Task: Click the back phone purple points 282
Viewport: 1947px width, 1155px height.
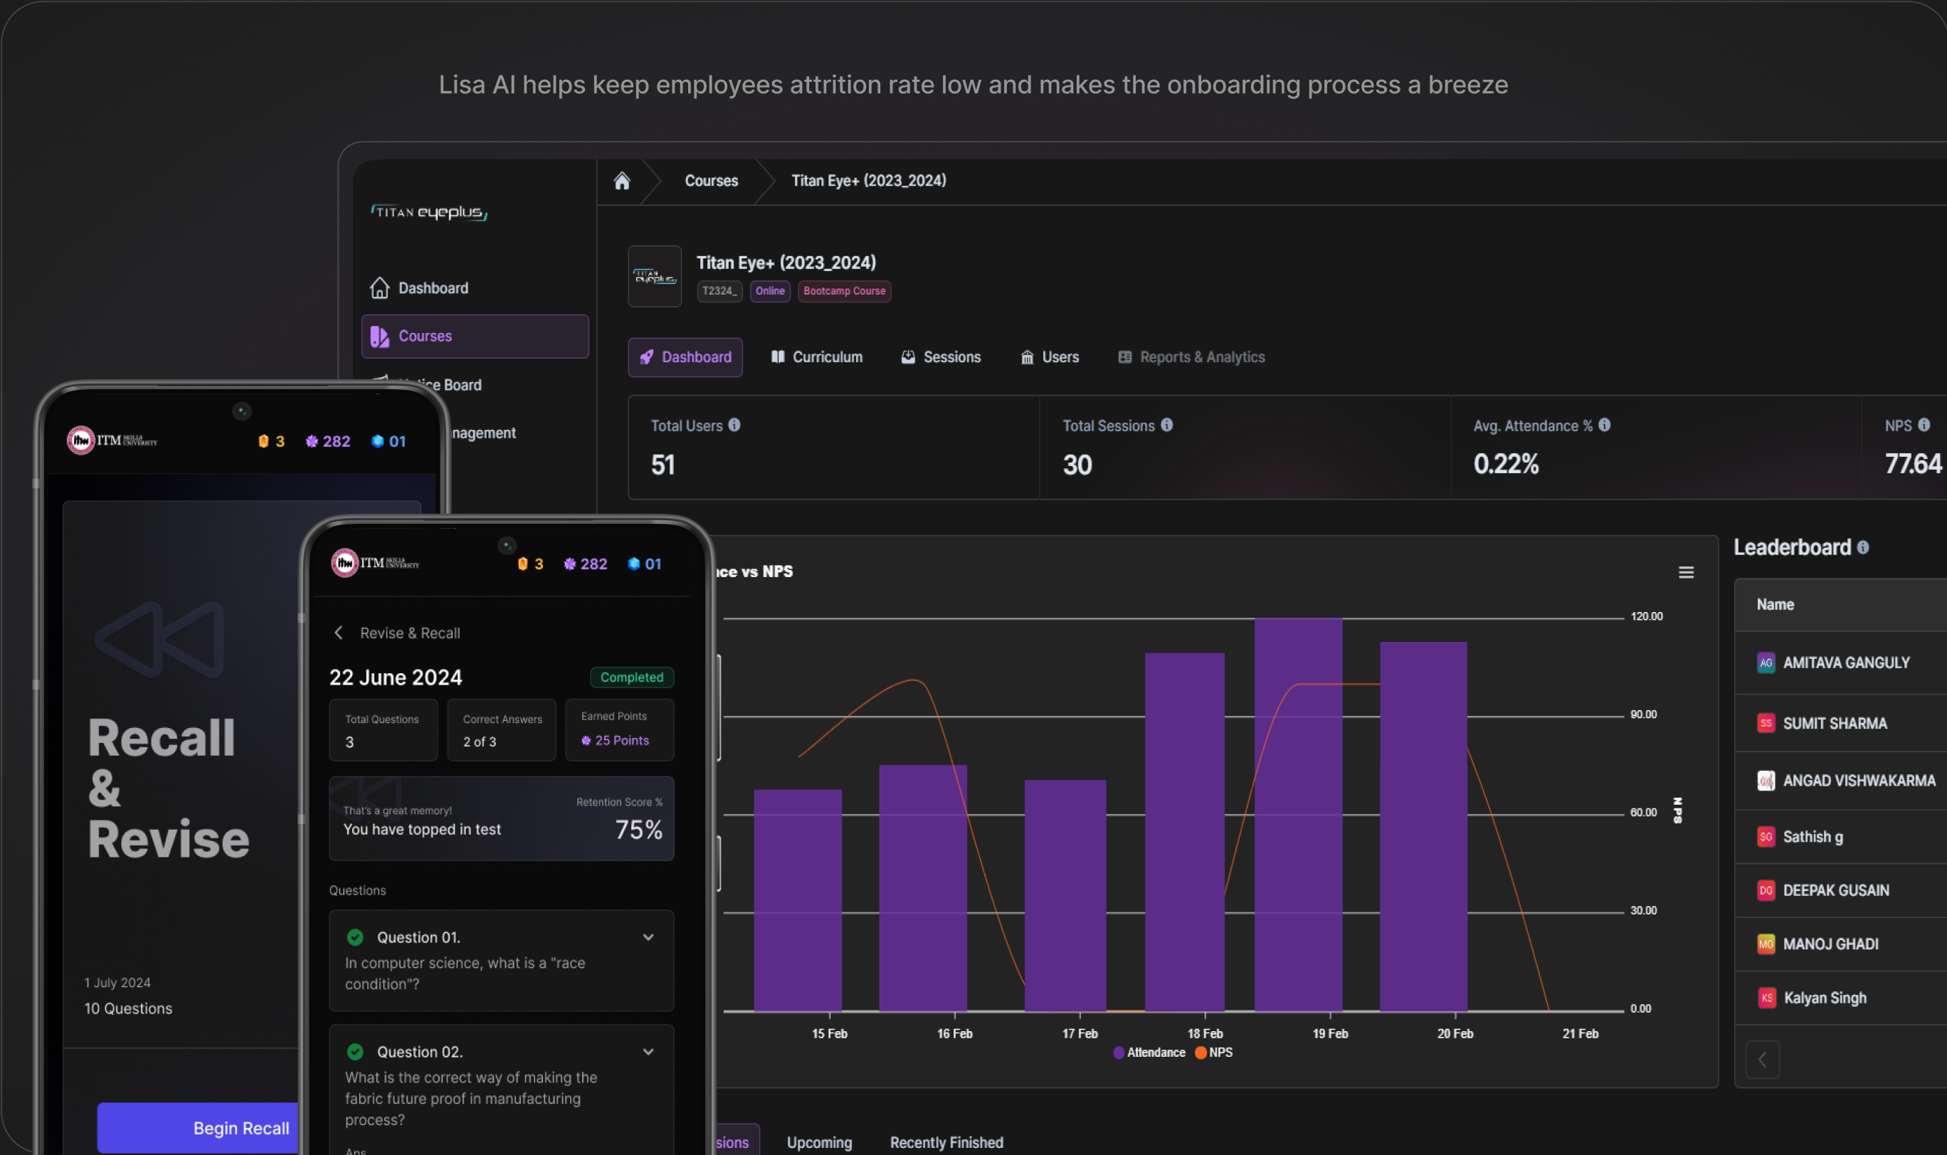Action: pos(327,441)
